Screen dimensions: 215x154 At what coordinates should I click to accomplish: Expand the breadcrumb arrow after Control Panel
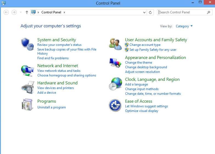tap(64, 12)
